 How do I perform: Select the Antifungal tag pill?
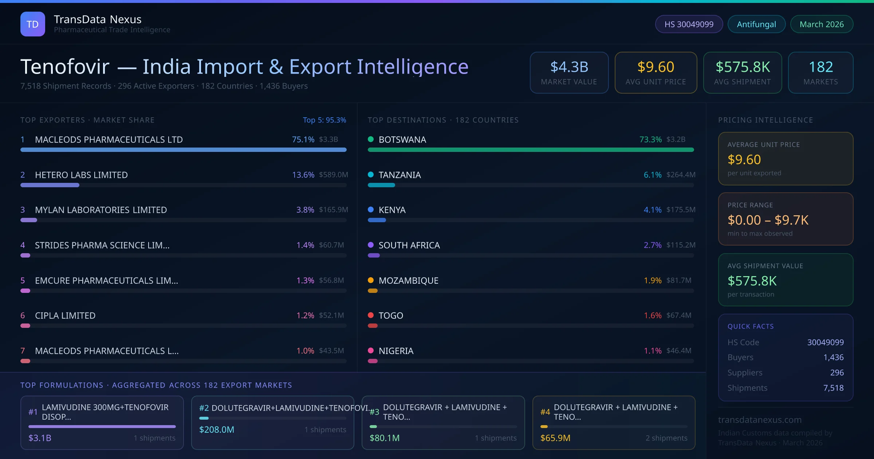point(756,24)
